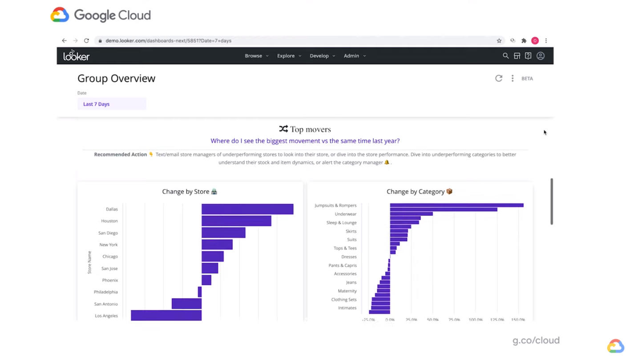Click the Looker help icon
Viewport: 626px width, 359px height.
pos(528,56)
